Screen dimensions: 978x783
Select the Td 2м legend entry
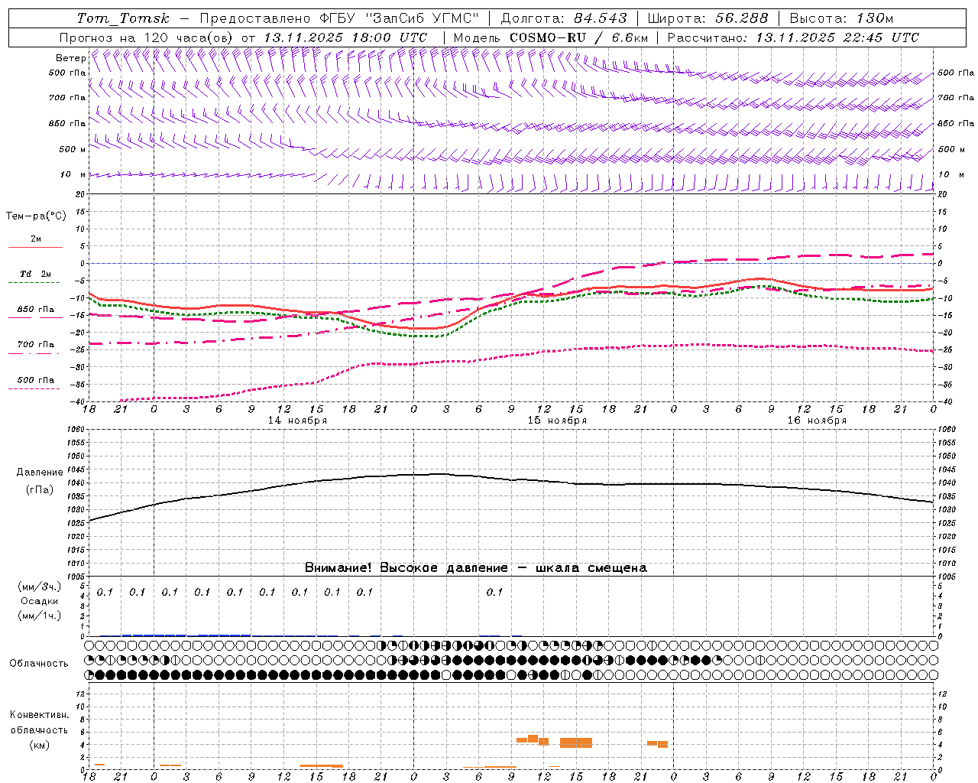[x=36, y=274]
